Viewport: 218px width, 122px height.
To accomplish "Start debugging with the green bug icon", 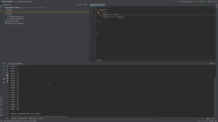I will 200,1.
